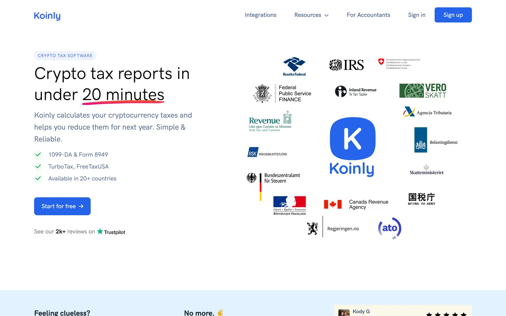Click the underlined 20 minutes text

point(123,95)
